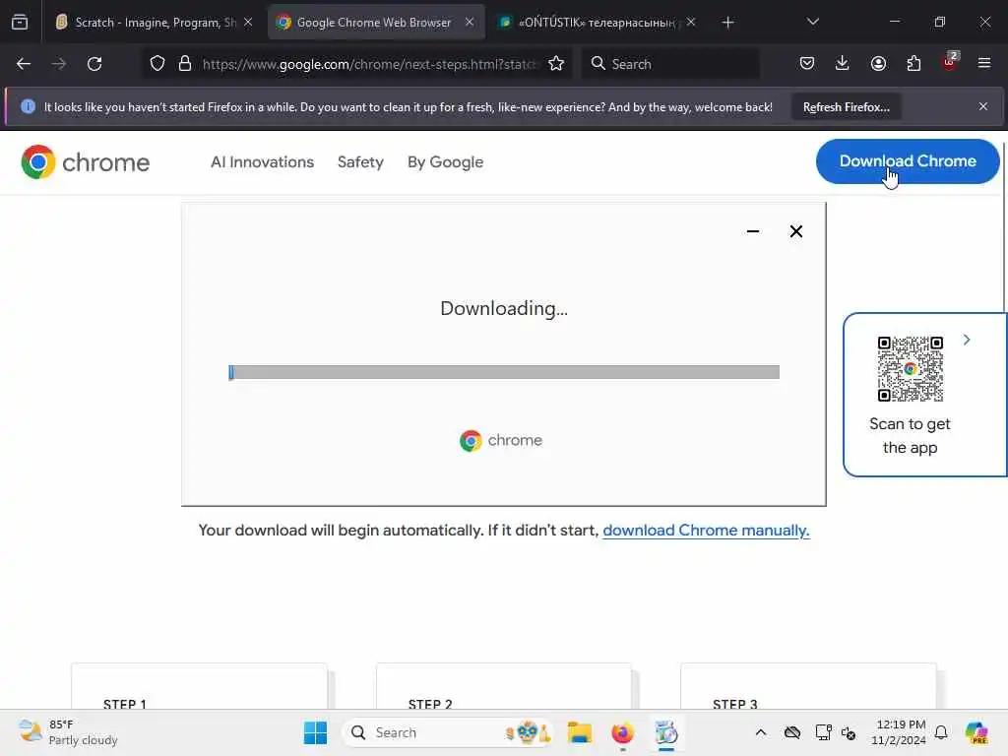Screen dimensions: 1008x756
Task: Click the STEP 2 card
Action: 504,686
